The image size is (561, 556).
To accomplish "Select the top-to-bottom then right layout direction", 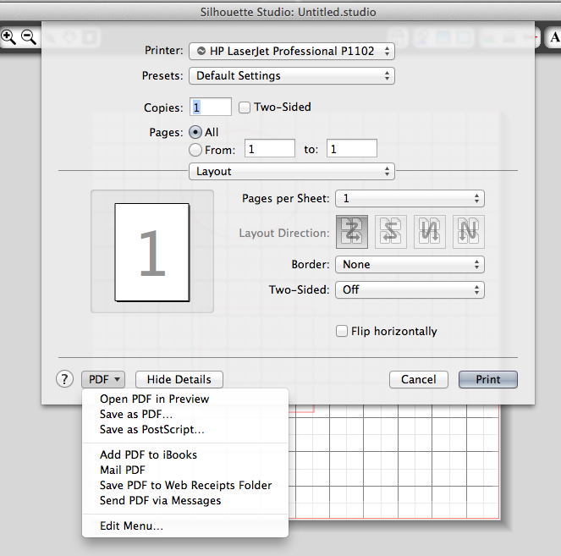I will pyautogui.click(x=430, y=232).
